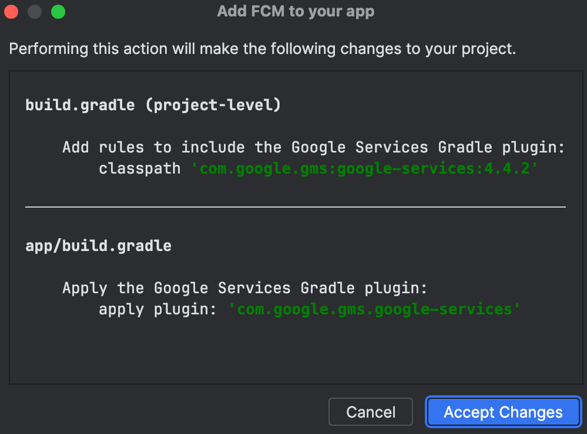Click the empty area below the plugin line
587x434 pixels.
[x=296, y=351]
